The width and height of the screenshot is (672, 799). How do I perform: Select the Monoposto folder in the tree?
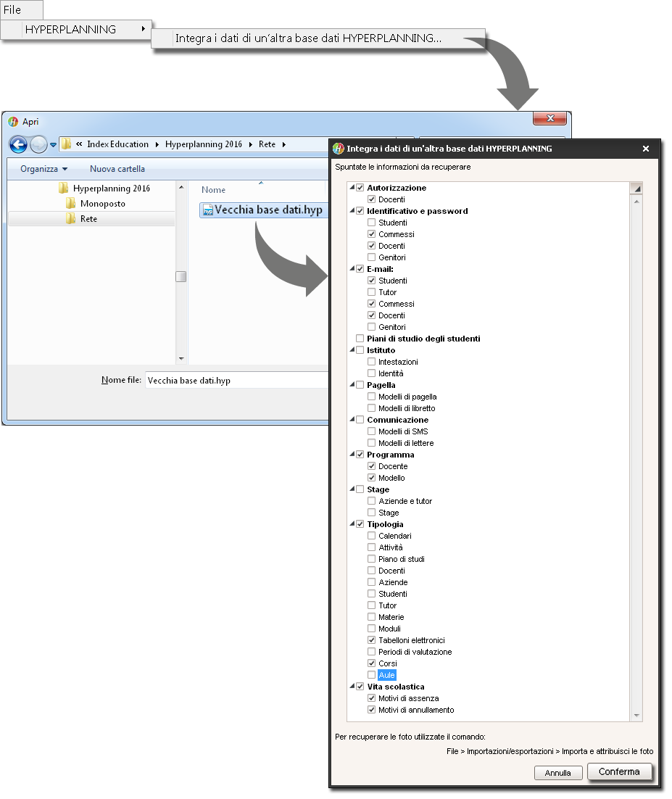coord(102,204)
